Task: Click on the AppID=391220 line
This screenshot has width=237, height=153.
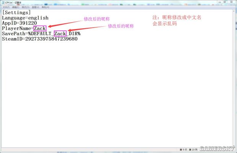Action: [x=19, y=23]
